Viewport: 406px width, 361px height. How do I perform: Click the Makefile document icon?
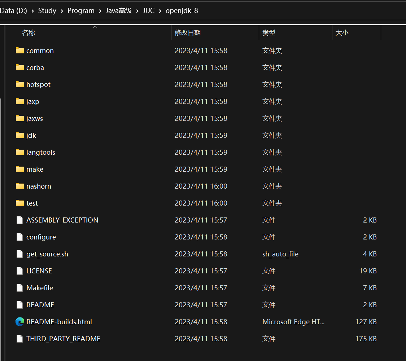point(20,288)
